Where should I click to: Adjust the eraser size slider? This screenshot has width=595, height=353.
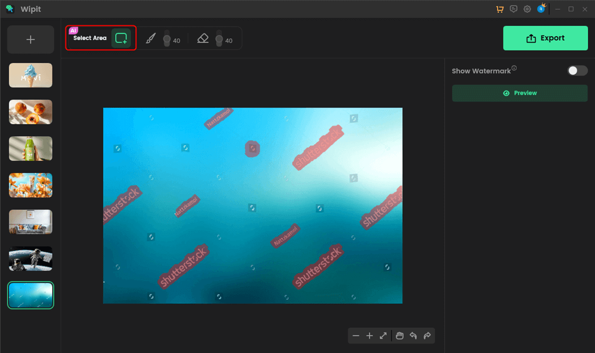(219, 38)
